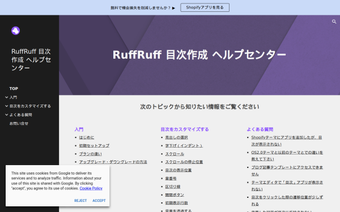
Task: Open 目次をカスタマイズする sidebar menu item
Action: pos(30,106)
